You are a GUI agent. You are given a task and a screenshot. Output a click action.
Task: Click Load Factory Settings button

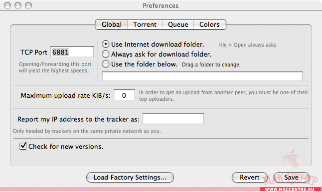[130, 177]
